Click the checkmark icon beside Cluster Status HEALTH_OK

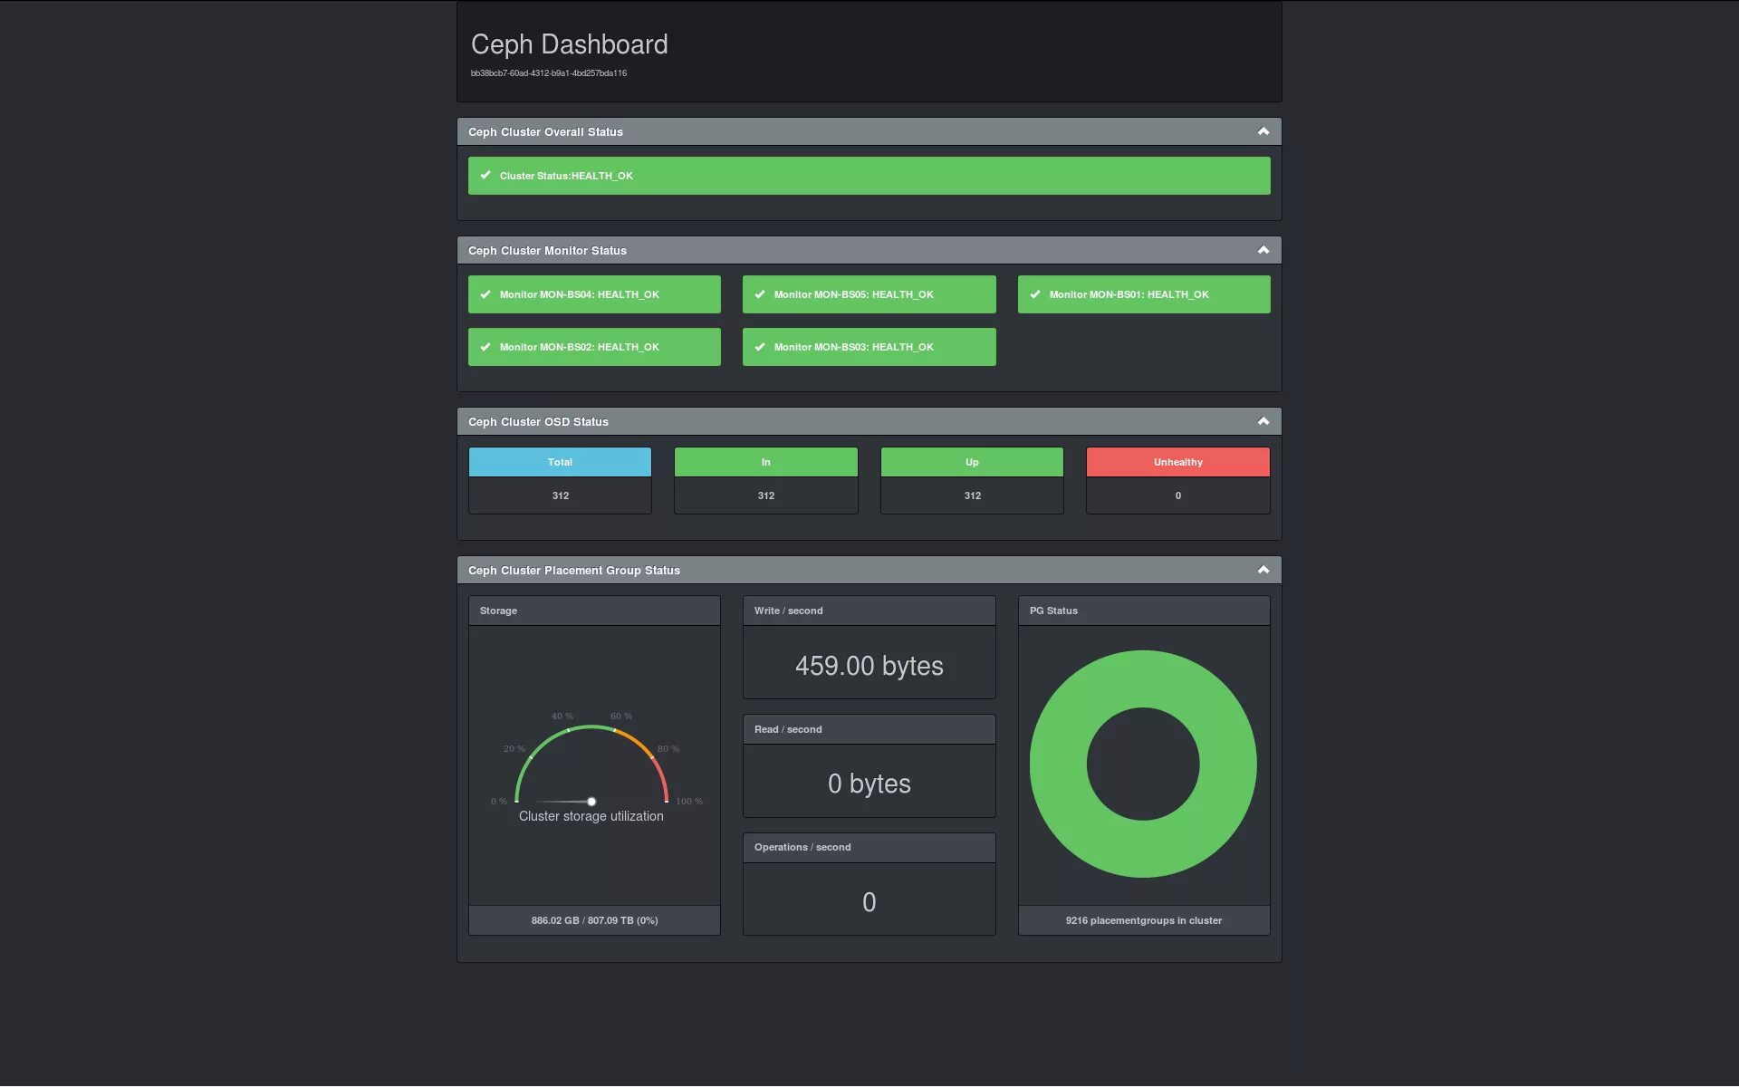click(485, 176)
